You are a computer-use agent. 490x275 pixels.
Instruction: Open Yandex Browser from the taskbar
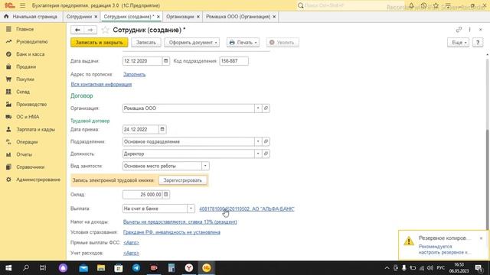(189, 268)
